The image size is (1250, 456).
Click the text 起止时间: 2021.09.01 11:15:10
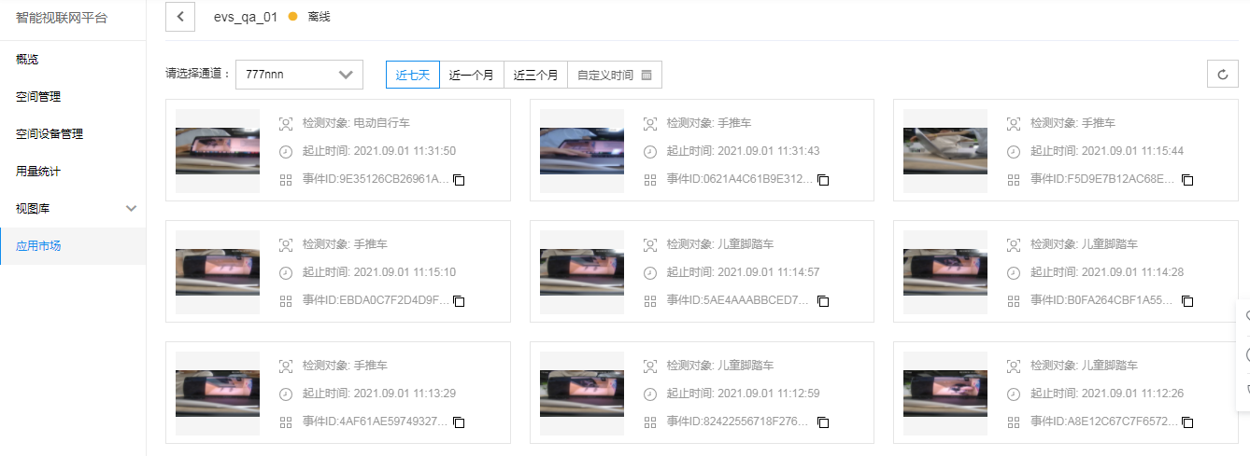coord(379,272)
